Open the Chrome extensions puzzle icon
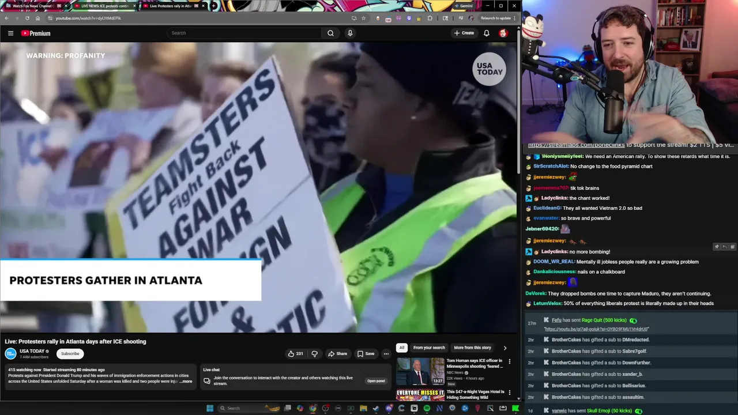 click(x=430, y=18)
